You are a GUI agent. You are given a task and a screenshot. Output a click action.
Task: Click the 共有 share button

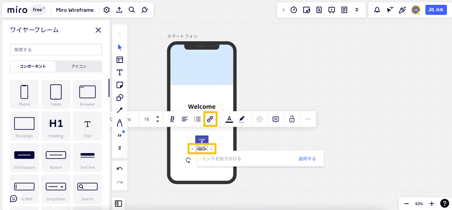[x=436, y=10]
